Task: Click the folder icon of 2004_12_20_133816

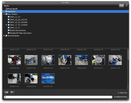Action: point(9,22)
